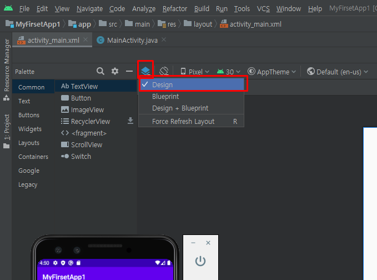Click main breadcrumb folder
Viewport: 377px width, 280px height.
click(x=137, y=24)
